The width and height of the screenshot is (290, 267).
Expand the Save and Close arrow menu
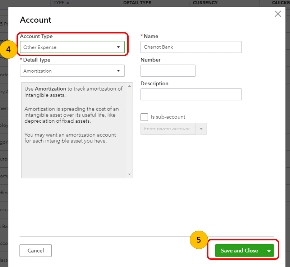[269, 251]
